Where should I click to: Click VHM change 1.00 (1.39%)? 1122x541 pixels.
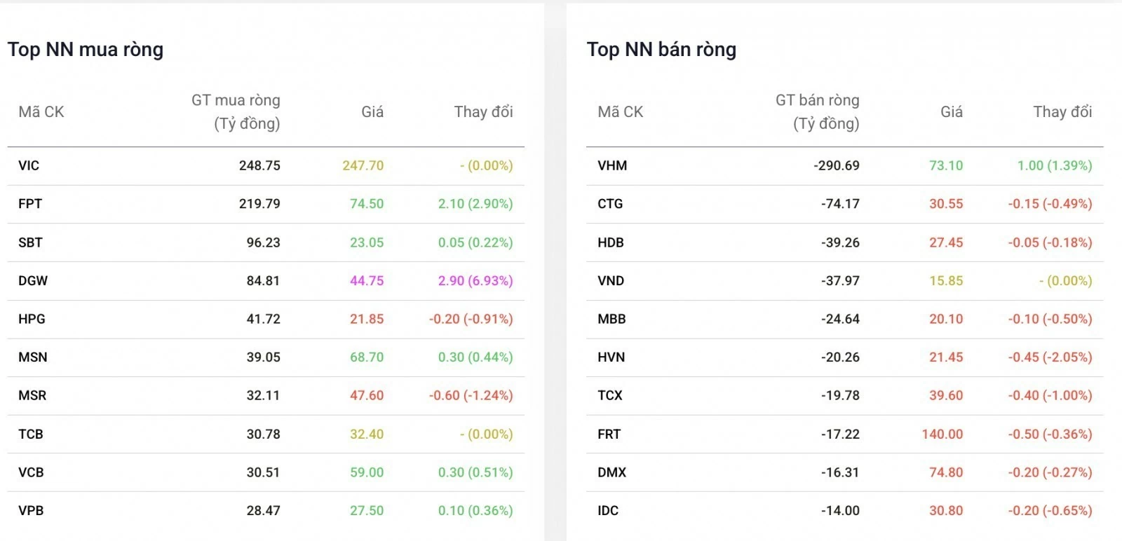click(x=1055, y=165)
